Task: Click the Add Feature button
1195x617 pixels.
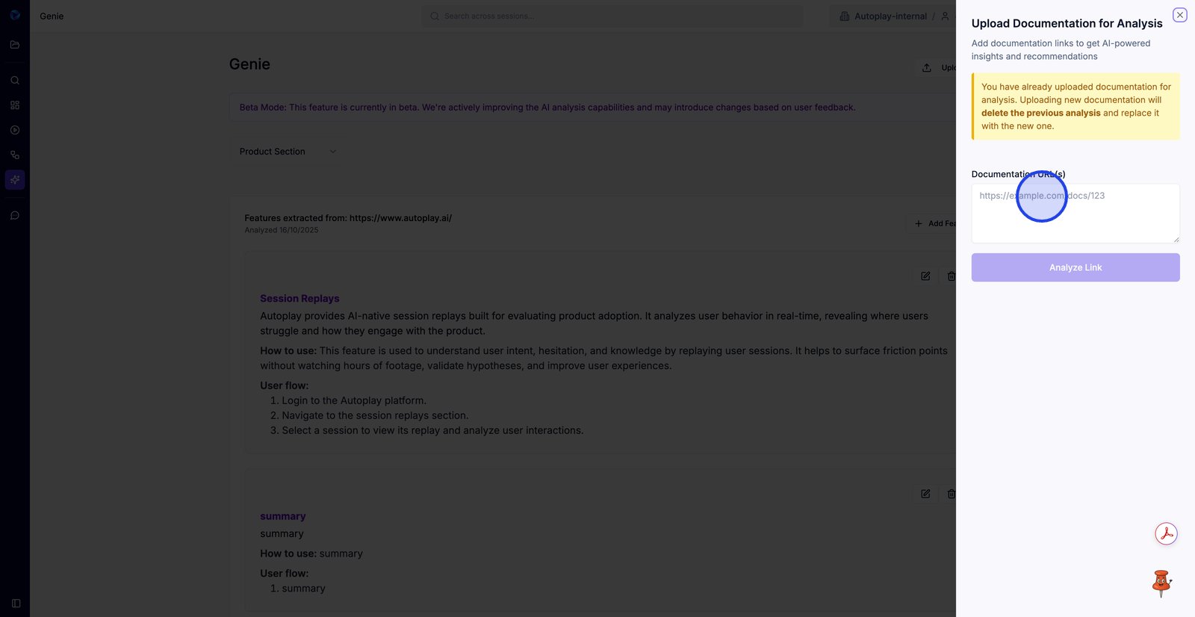Action: point(934,223)
